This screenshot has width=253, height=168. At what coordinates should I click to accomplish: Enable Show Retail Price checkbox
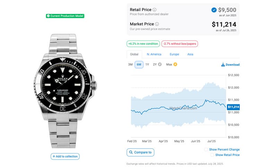click(212, 155)
